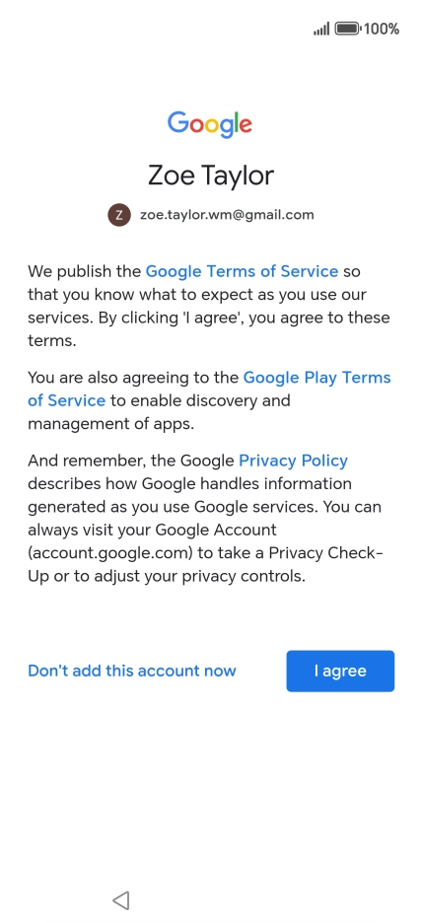Image resolution: width=422 pixels, height=923 pixels.
Task: Tap the brown Z avatar circle
Action: (x=119, y=215)
